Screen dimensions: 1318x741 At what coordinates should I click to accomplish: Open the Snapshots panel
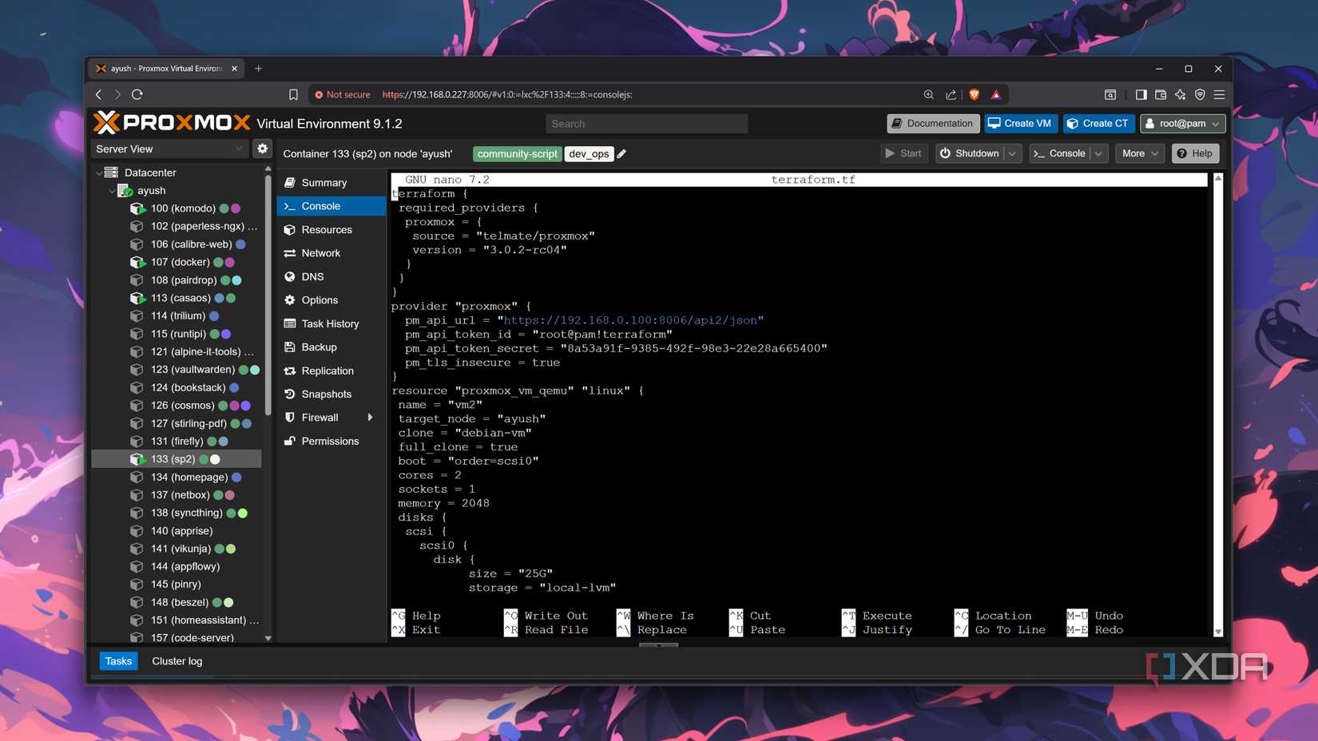[x=326, y=394]
